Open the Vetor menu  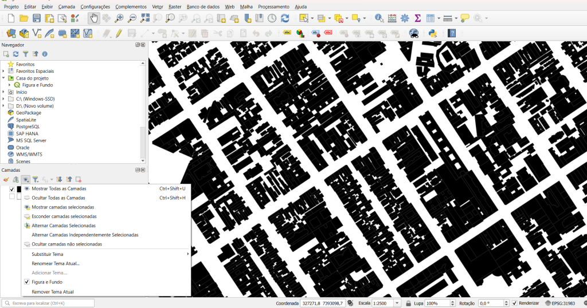pos(157,7)
